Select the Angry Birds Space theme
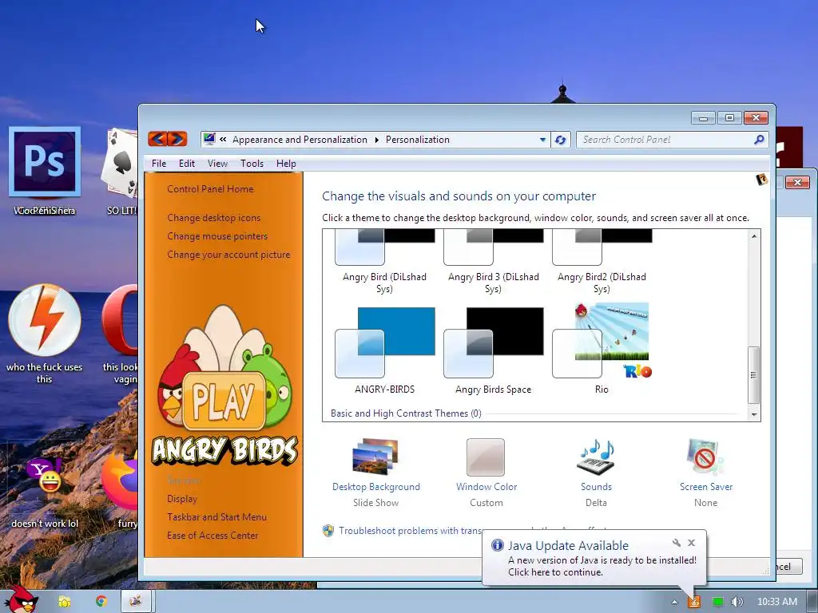This screenshot has width=818, height=613. 494,350
